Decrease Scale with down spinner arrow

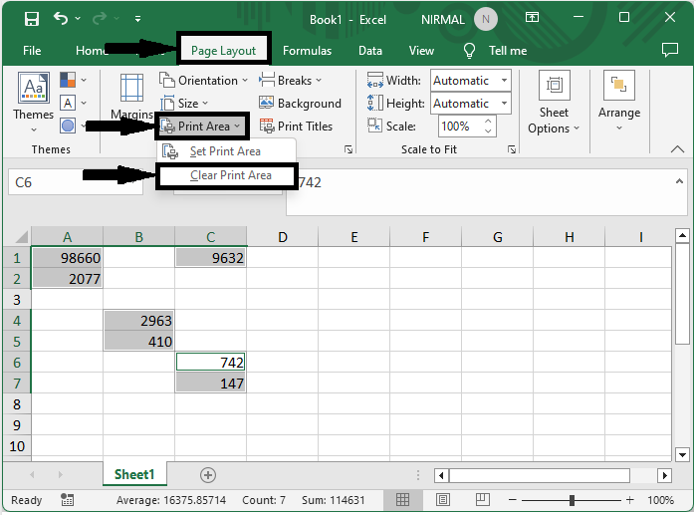488,131
